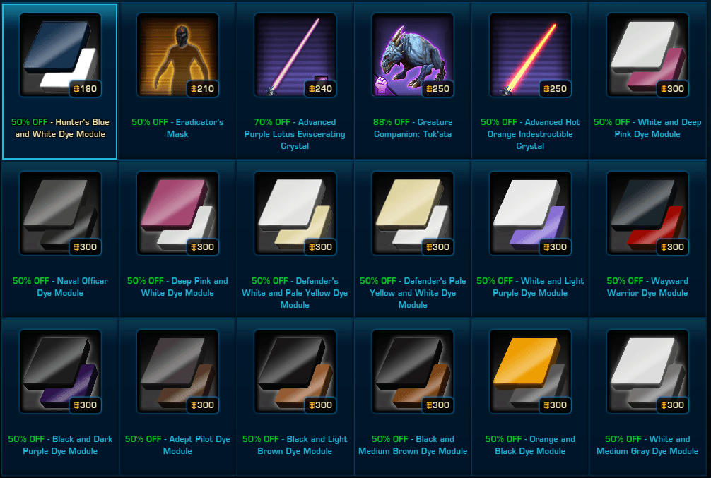This screenshot has width=711, height=478.
Task: Choose the Tuk'ata creature companion icon
Action: (x=413, y=55)
